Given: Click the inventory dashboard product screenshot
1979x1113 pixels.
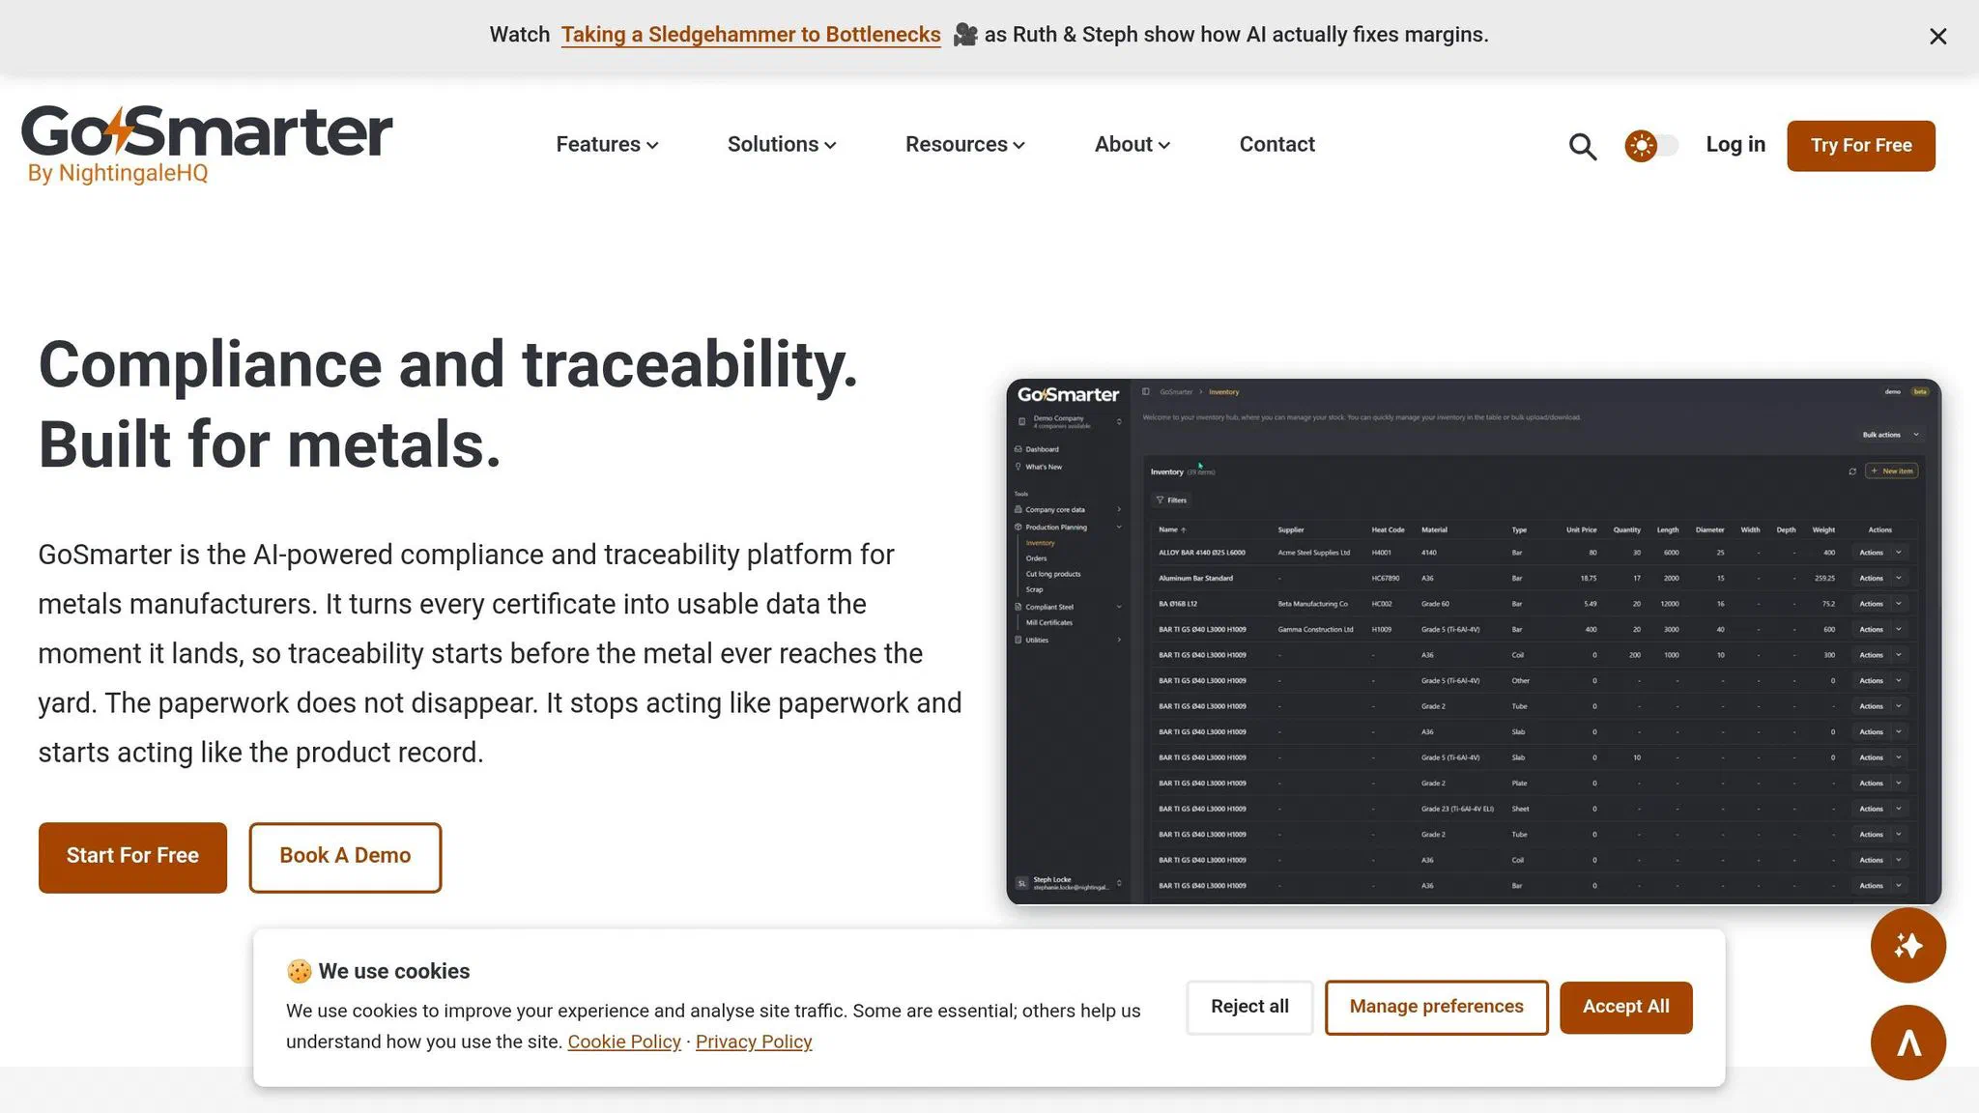Looking at the screenshot, I should [x=1474, y=642].
